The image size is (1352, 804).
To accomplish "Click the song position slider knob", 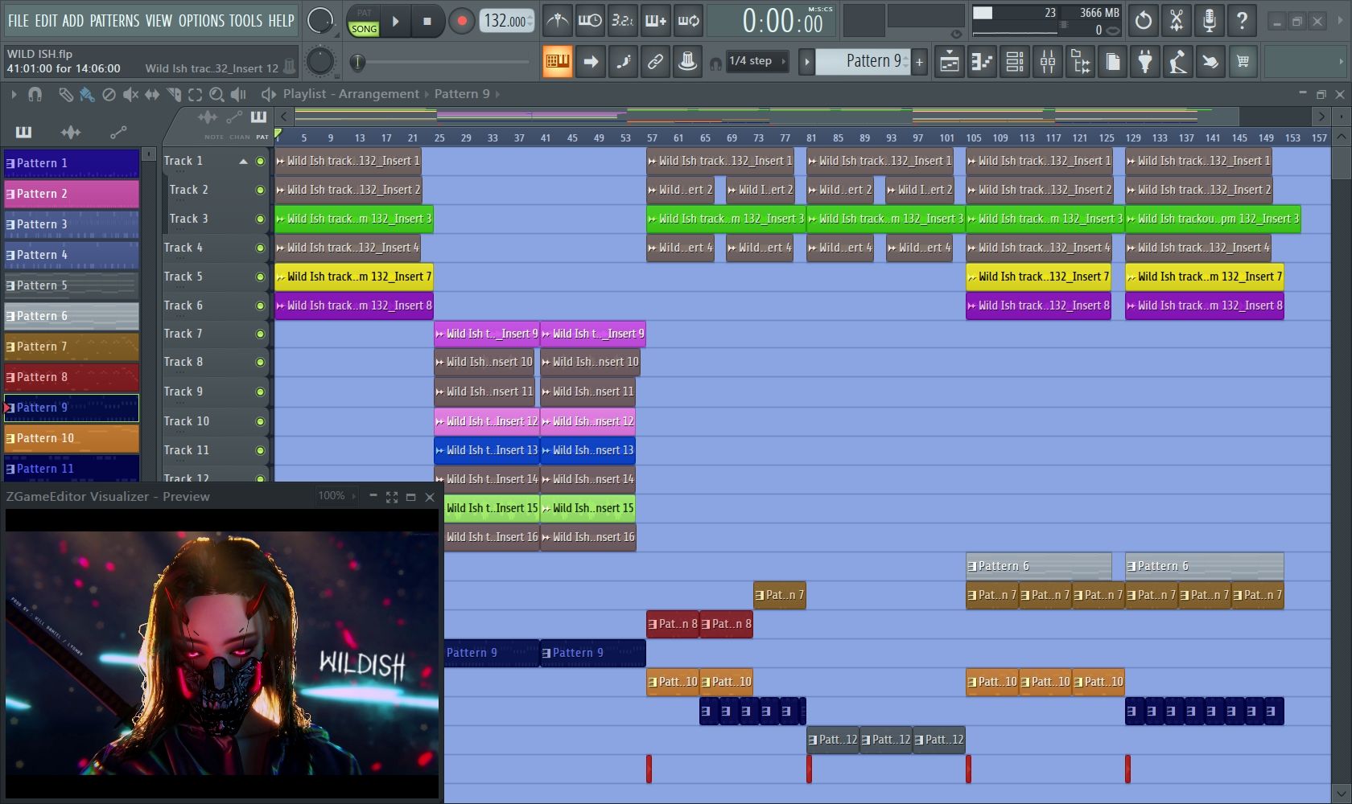I will click(358, 61).
